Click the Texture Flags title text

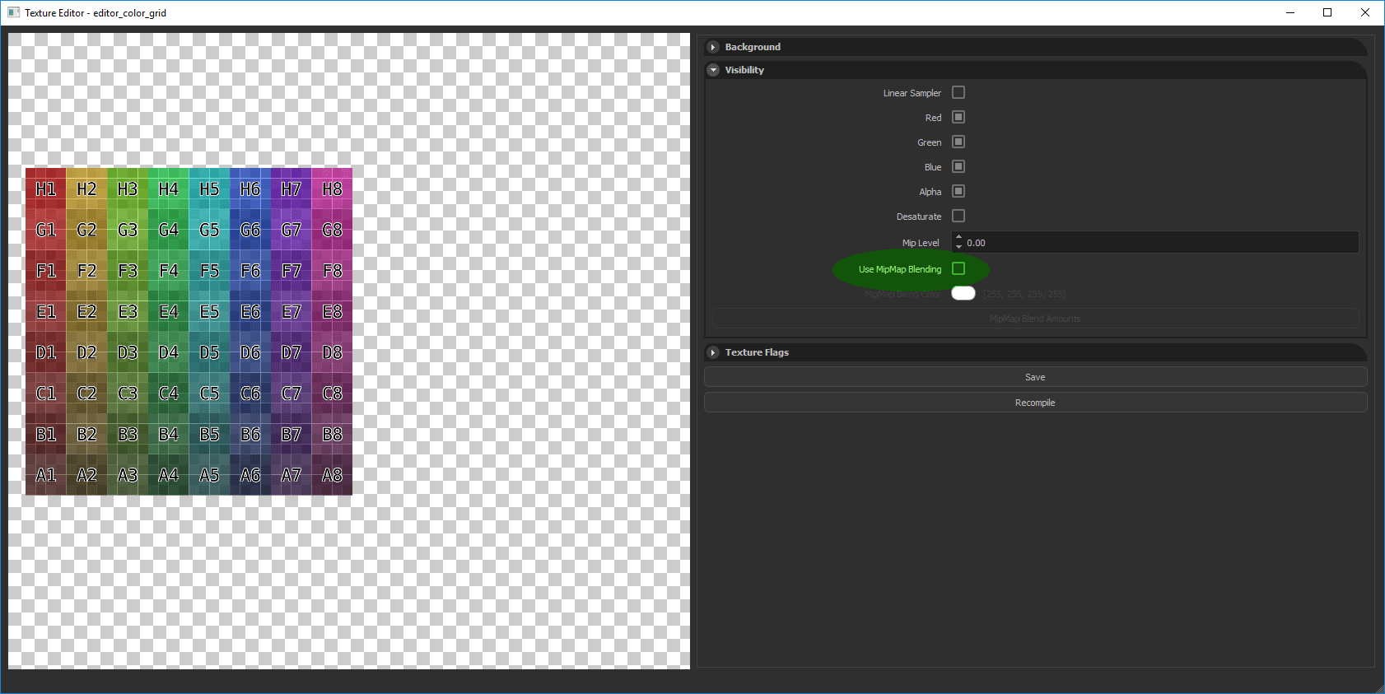pos(757,352)
